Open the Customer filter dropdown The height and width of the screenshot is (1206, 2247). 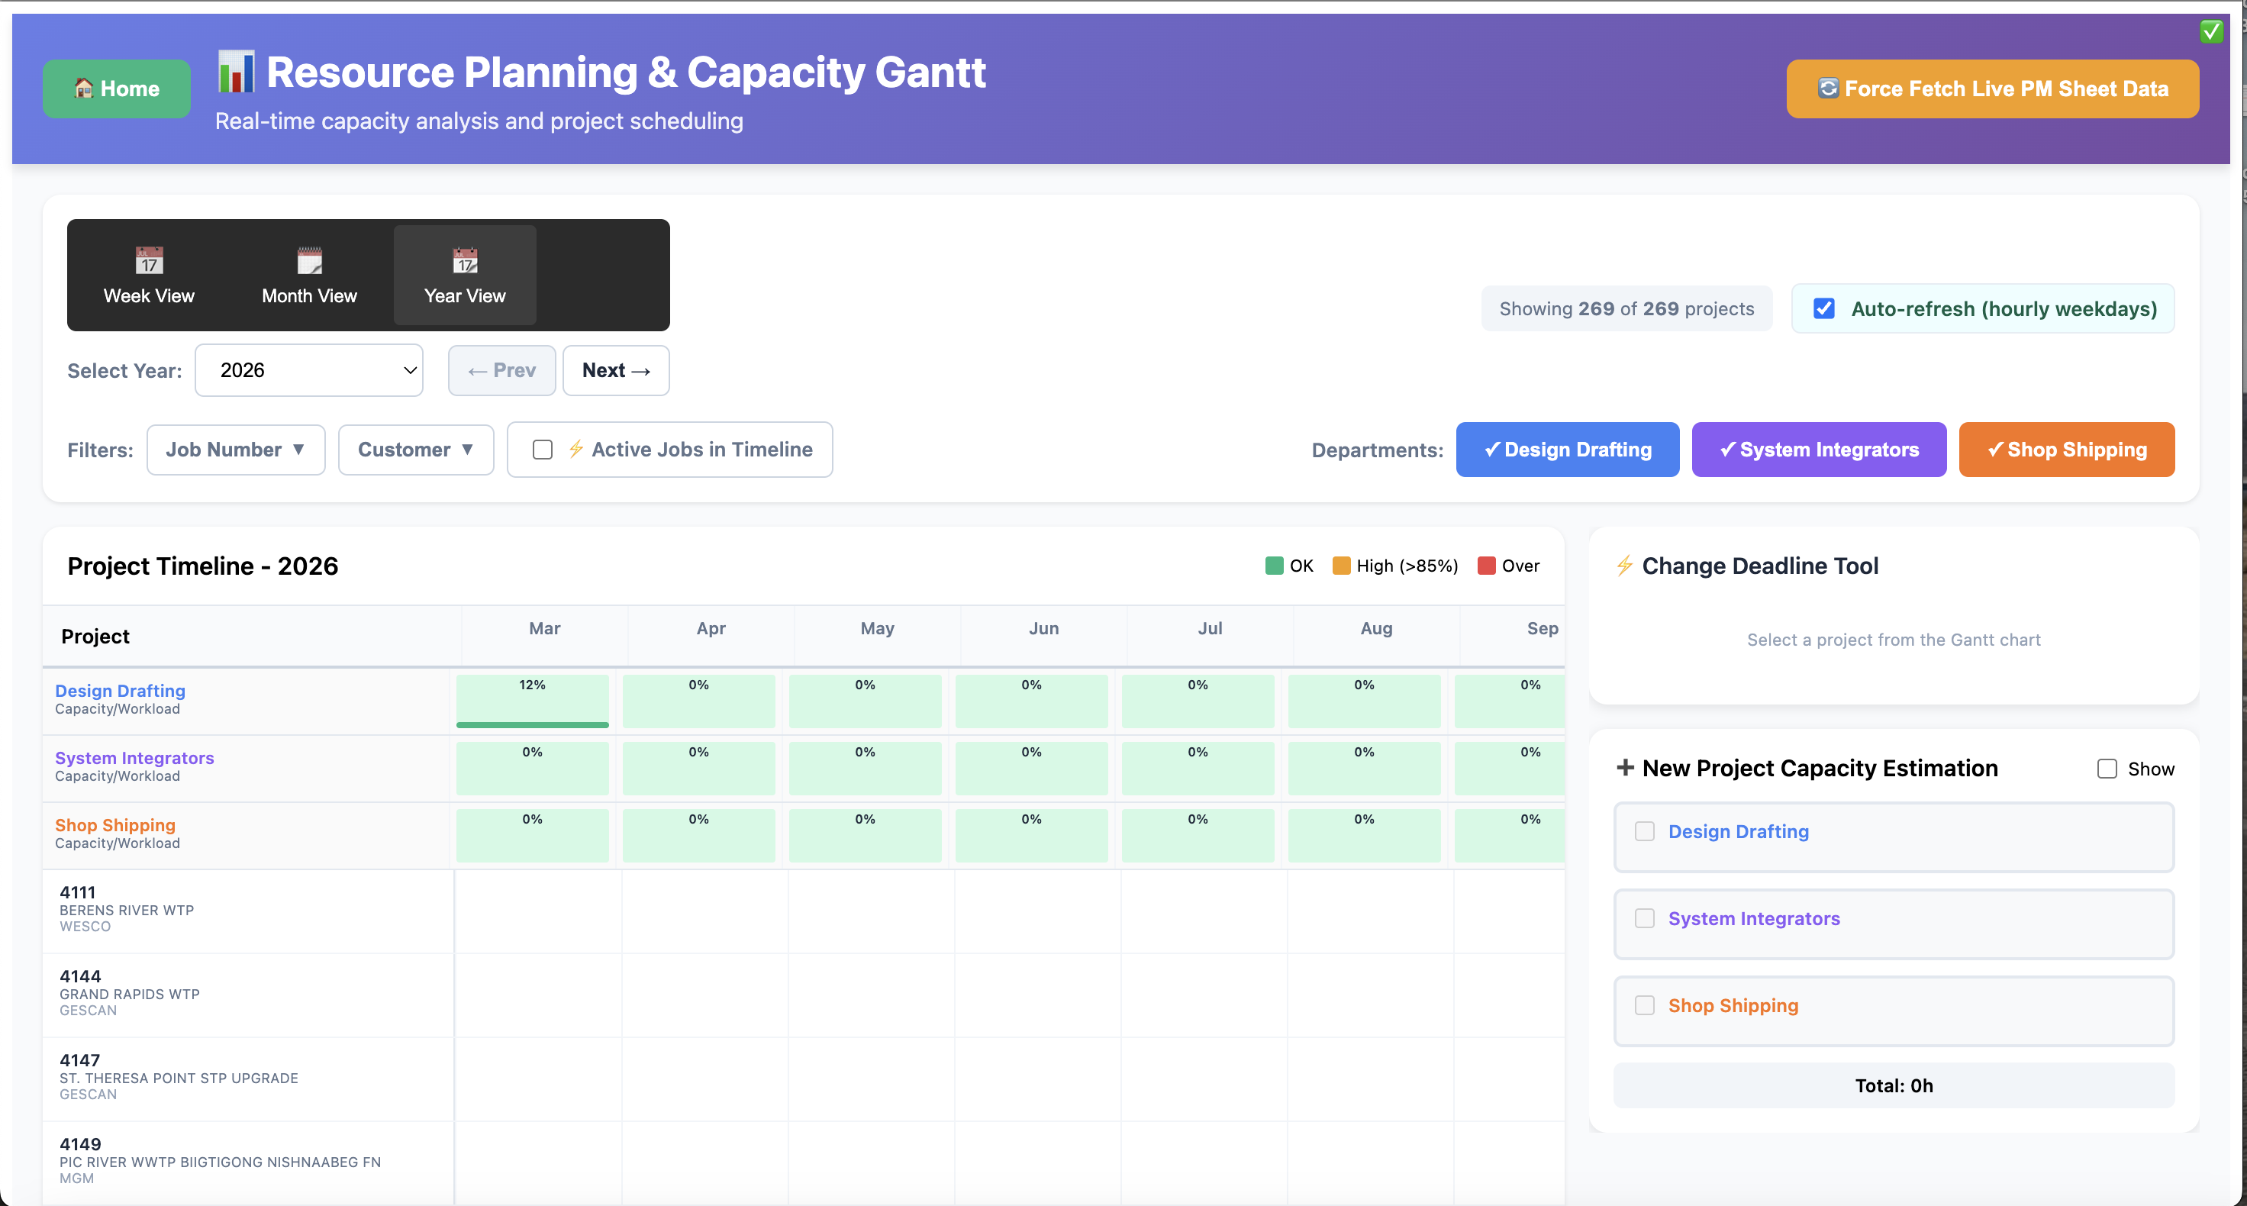tap(416, 450)
